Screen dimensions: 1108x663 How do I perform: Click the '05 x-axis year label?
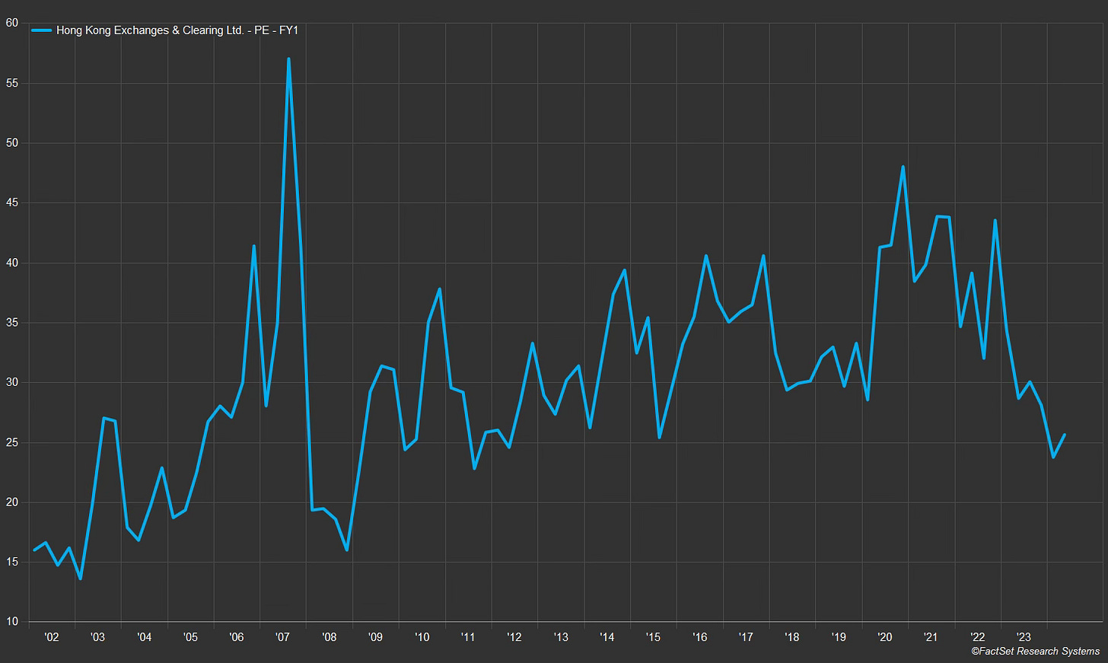coord(190,637)
